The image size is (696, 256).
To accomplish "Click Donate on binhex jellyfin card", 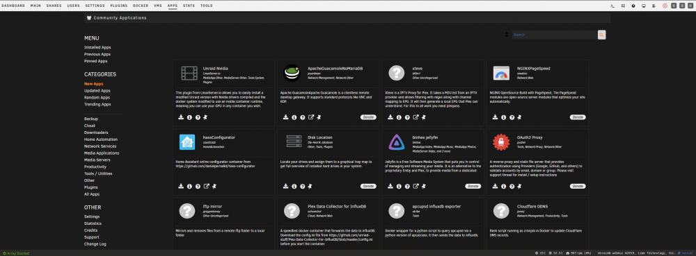I will point(473,186).
